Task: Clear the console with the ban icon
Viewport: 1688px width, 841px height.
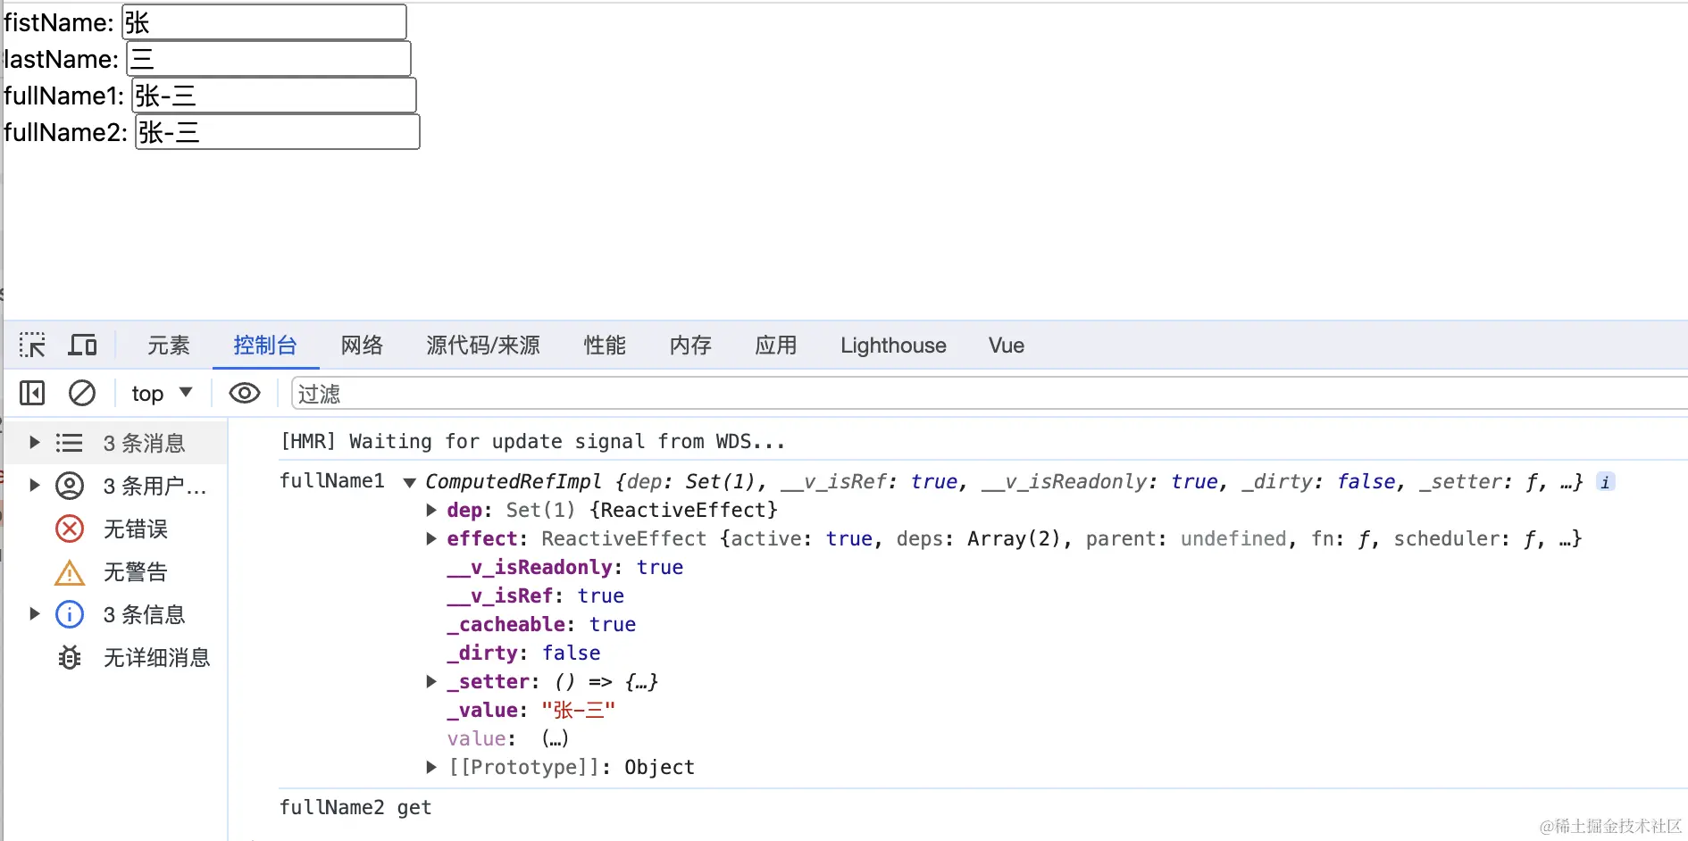Action: pyautogui.click(x=82, y=393)
